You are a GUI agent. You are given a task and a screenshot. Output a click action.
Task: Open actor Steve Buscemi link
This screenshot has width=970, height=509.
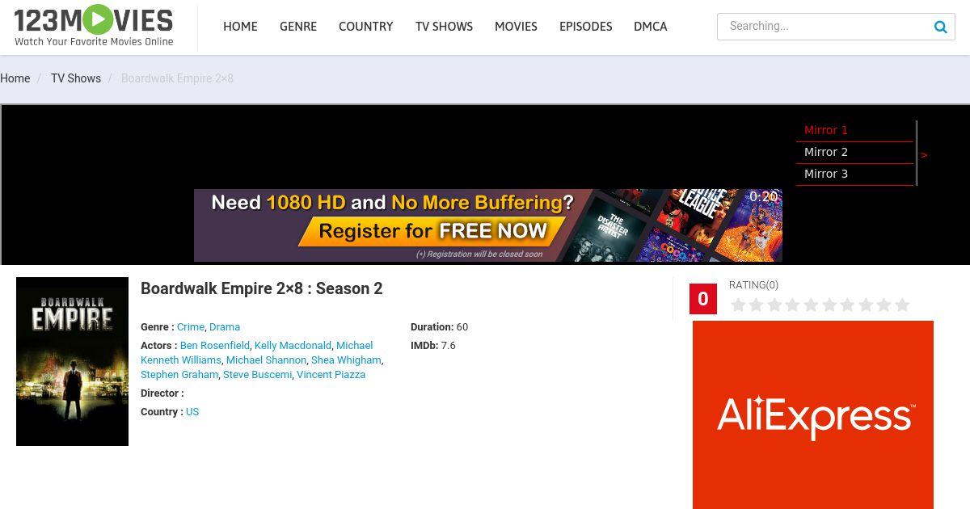[257, 375]
